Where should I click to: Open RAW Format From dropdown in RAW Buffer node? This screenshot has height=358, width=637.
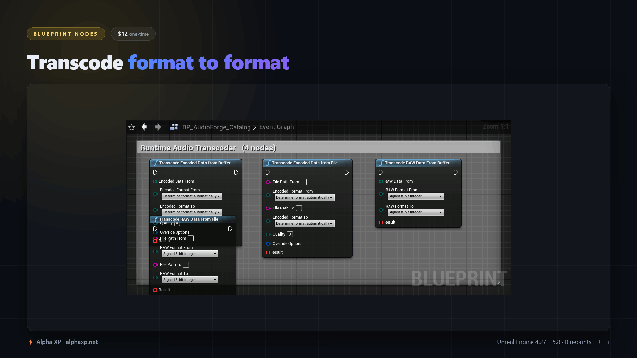(416, 196)
